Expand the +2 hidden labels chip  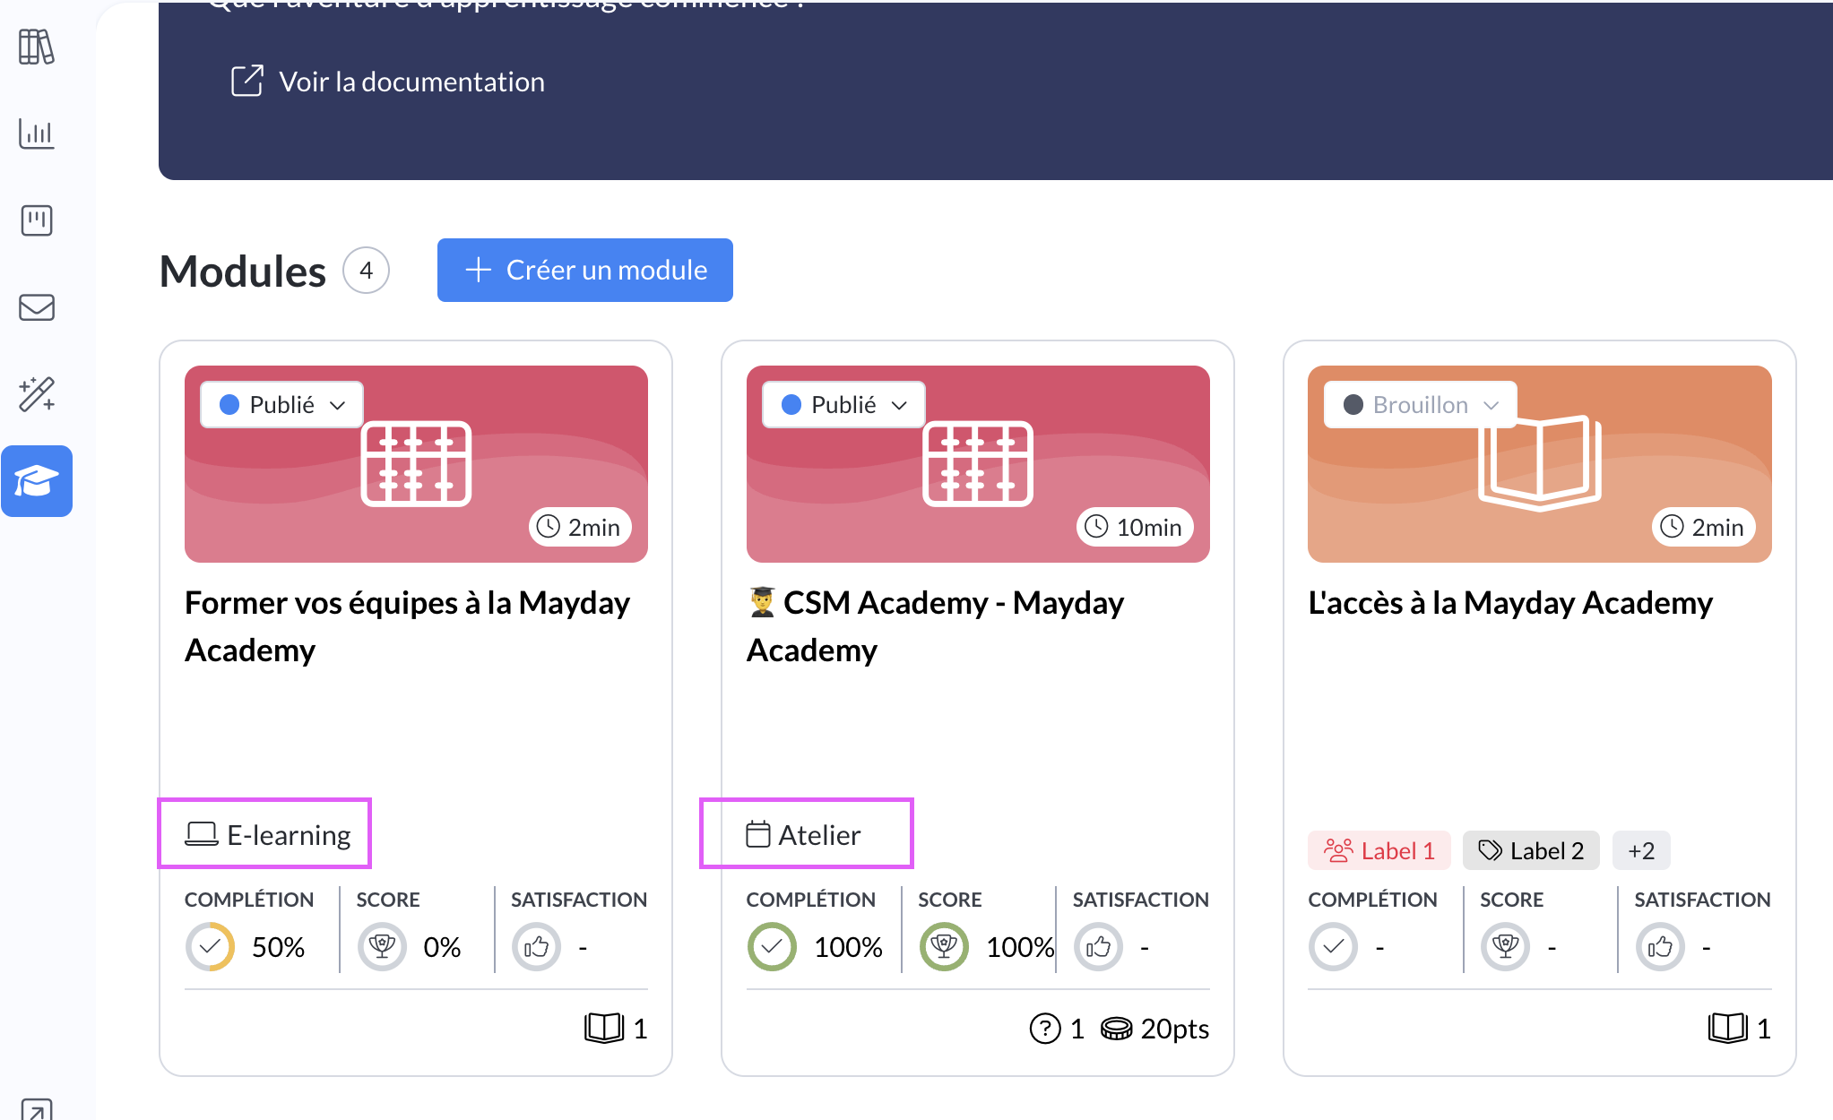[x=1640, y=850]
